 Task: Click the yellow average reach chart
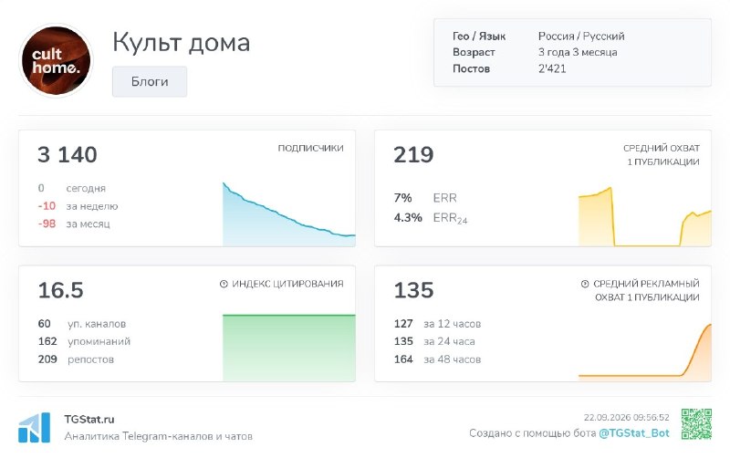point(645,216)
